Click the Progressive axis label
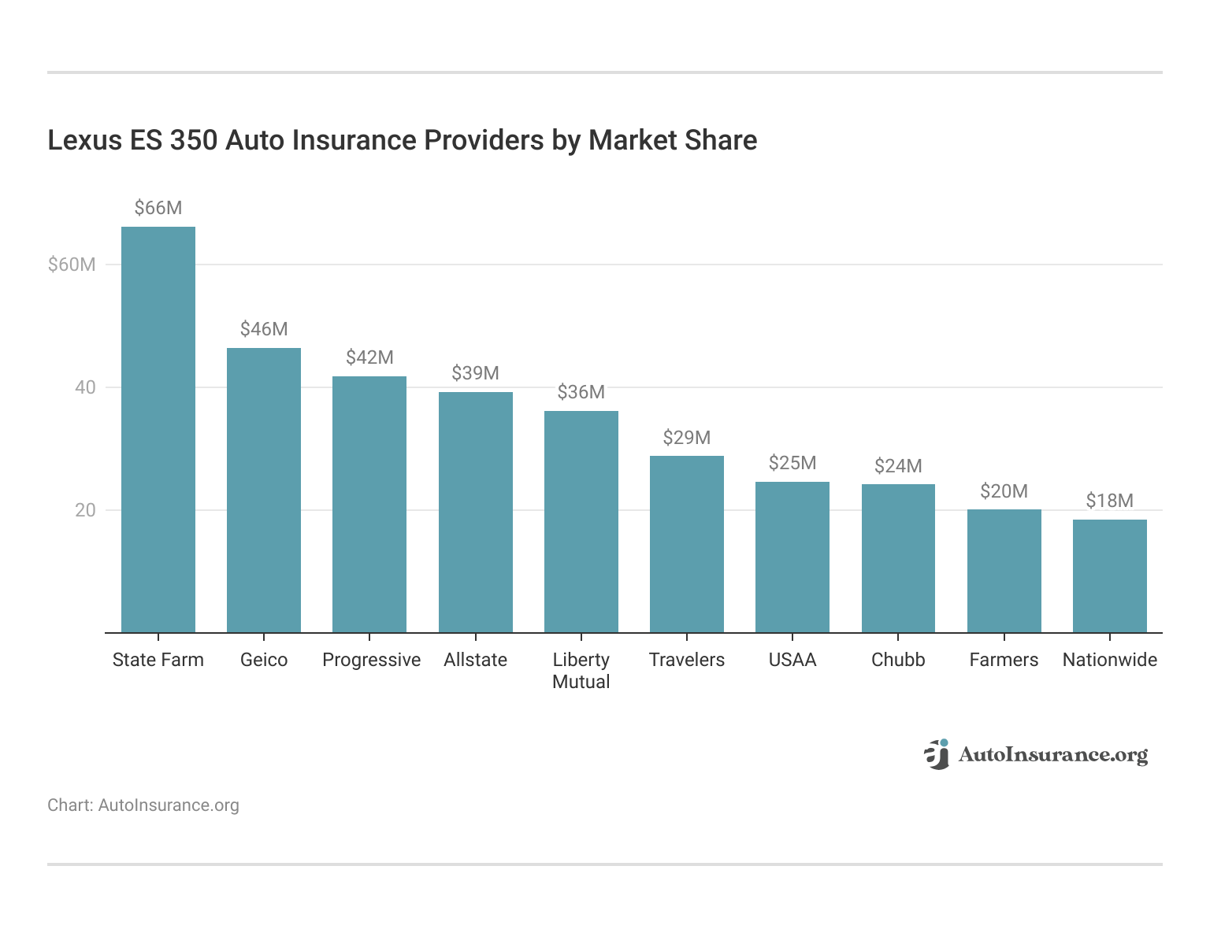The width and height of the screenshot is (1210, 929). click(371, 660)
